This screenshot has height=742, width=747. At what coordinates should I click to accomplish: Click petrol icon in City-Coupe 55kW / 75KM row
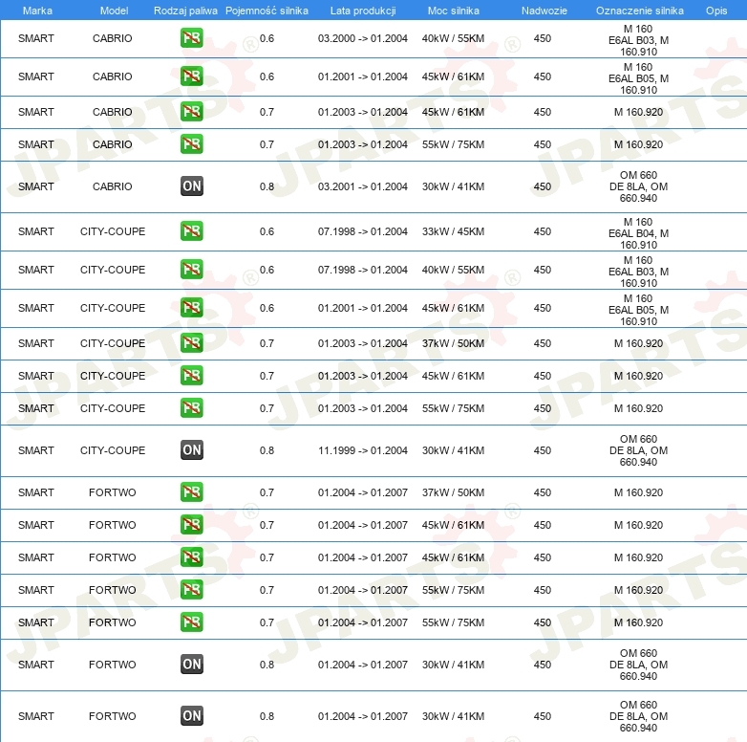pyautogui.click(x=191, y=407)
